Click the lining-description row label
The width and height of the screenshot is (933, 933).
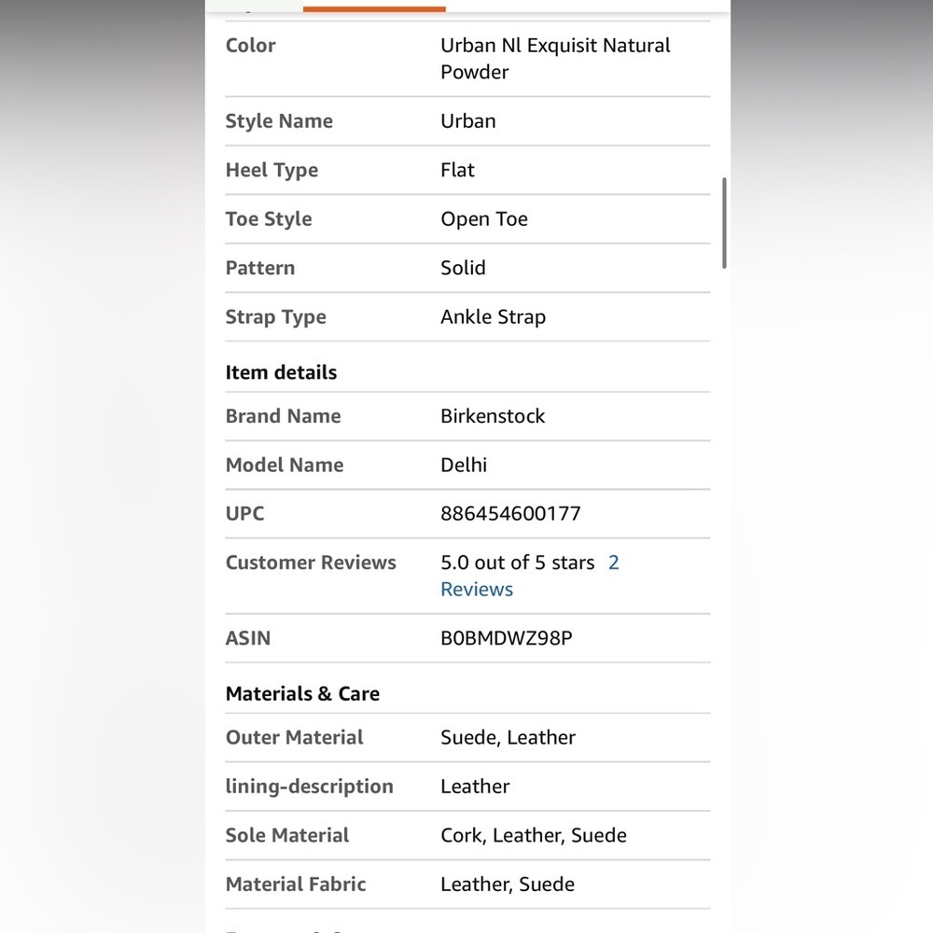point(309,787)
